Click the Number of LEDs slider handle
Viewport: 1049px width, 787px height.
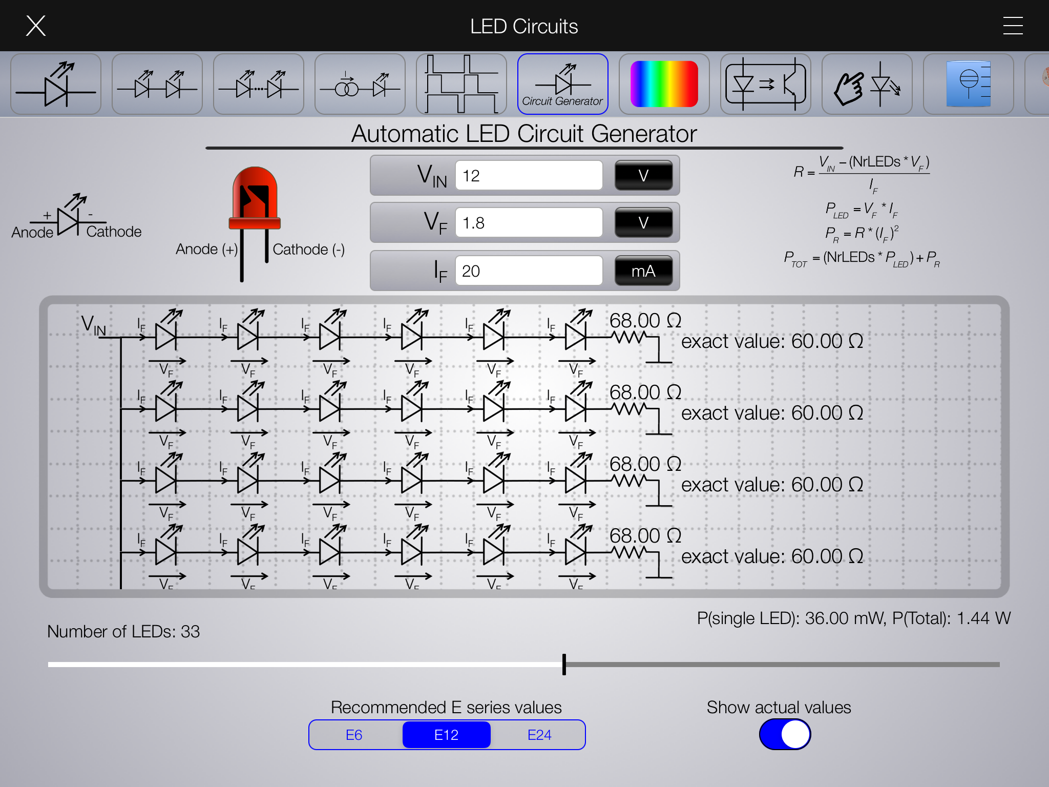(564, 665)
